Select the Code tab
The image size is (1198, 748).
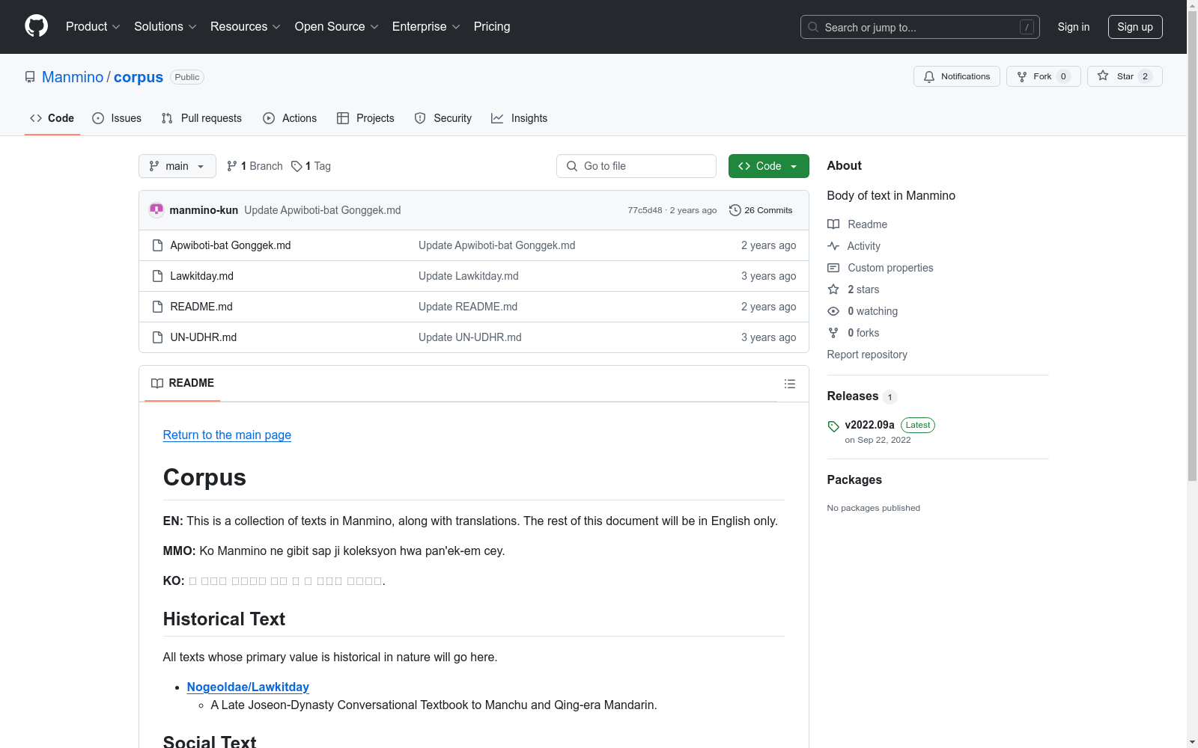pos(52,118)
